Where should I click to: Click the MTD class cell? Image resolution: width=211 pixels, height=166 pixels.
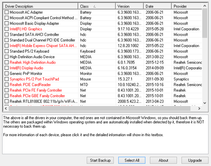(84, 85)
